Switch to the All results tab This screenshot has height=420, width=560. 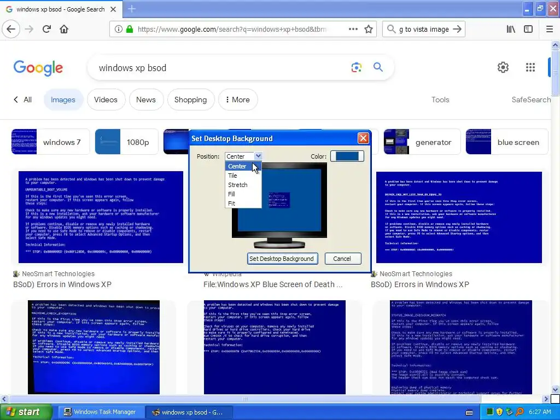click(x=27, y=100)
